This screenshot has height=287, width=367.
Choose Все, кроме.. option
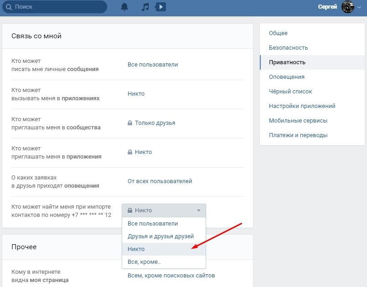click(164, 262)
